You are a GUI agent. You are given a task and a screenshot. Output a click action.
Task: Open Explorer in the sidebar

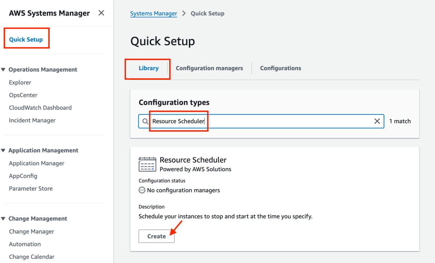(20, 82)
